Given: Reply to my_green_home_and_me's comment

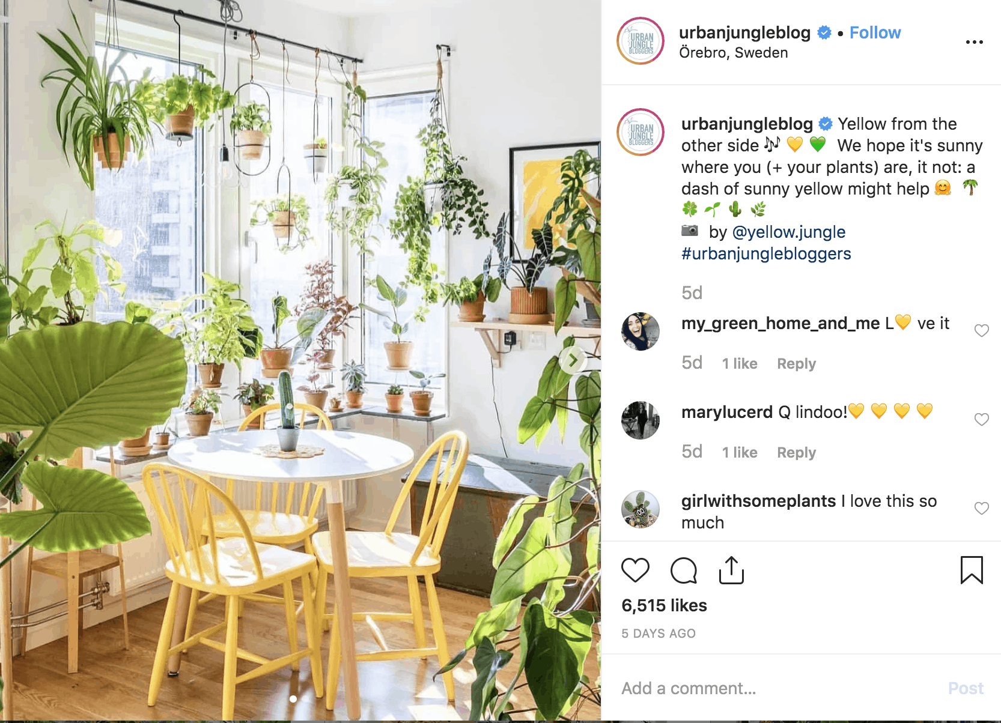Looking at the screenshot, I should click(x=796, y=363).
